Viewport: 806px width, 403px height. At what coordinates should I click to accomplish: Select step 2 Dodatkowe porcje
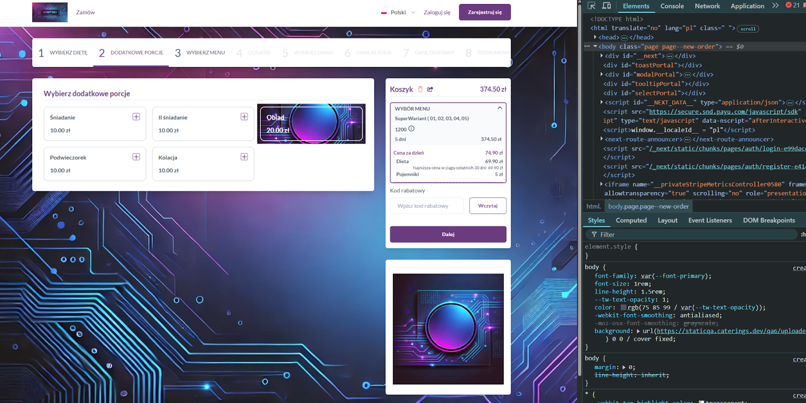[x=131, y=52]
